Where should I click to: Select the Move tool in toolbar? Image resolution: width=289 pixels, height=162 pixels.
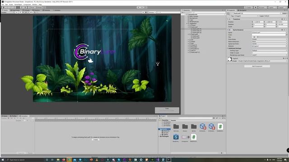point(7,7)
